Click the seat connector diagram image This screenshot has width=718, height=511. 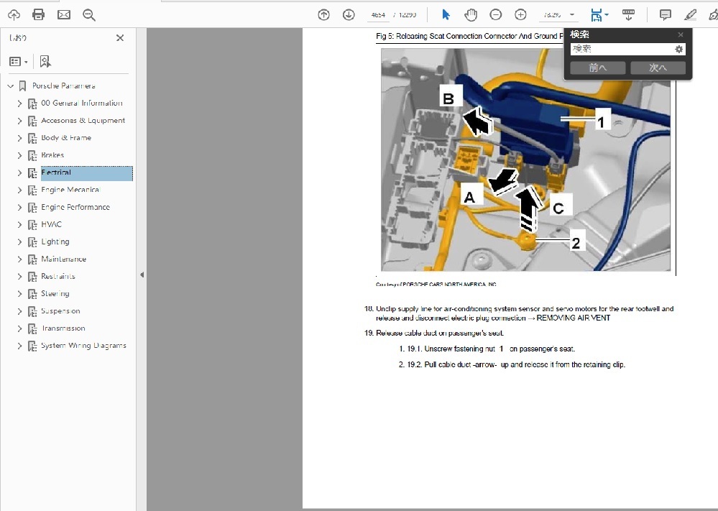525,160
